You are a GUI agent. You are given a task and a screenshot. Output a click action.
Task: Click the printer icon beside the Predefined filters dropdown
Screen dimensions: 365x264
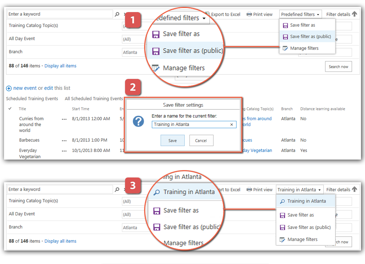coord(249,15)
